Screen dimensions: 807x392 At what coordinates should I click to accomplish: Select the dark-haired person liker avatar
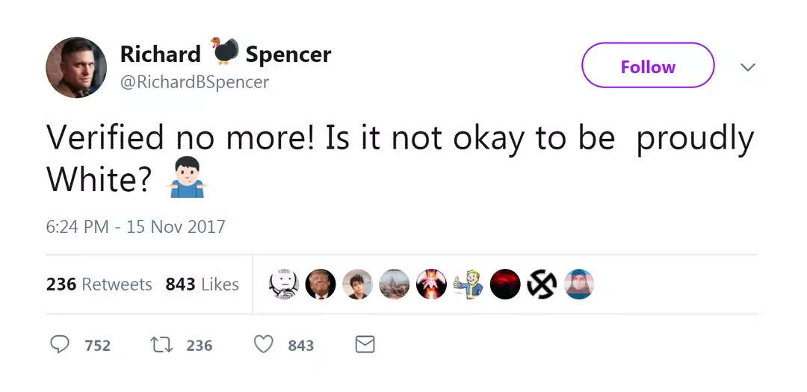point(357,284)
